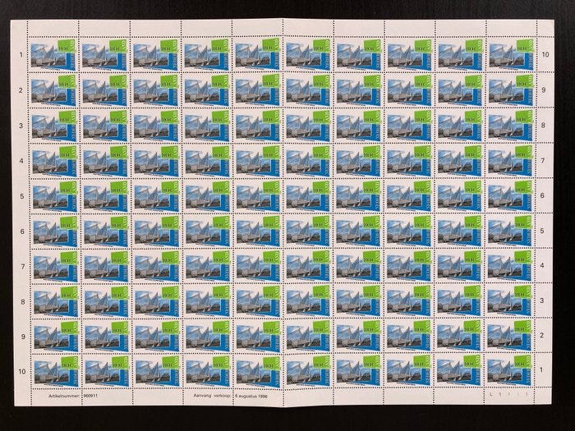Image resolution: width=575 pixels, height=431 pixels.
Task: Click right margin row number 3
Action: (x=542, y=300)
